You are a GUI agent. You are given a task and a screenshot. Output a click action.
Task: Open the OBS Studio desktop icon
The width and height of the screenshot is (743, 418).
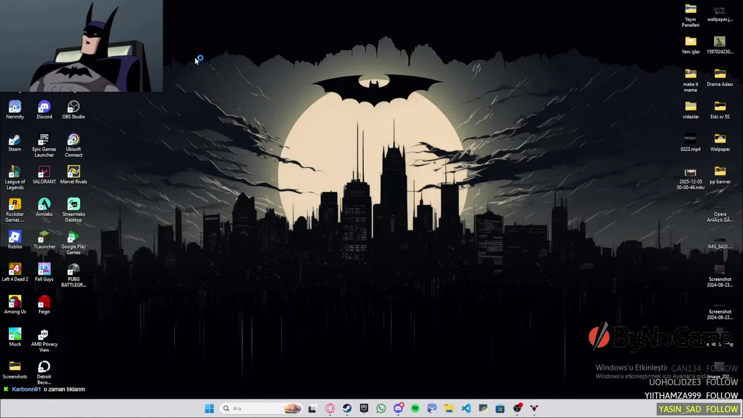(74, 110)
